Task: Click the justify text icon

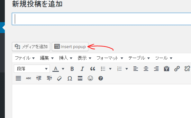Action: click(x=18, y=78)
